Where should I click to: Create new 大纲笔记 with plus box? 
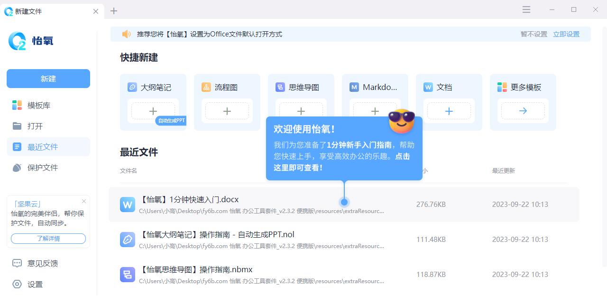[153, 111]
